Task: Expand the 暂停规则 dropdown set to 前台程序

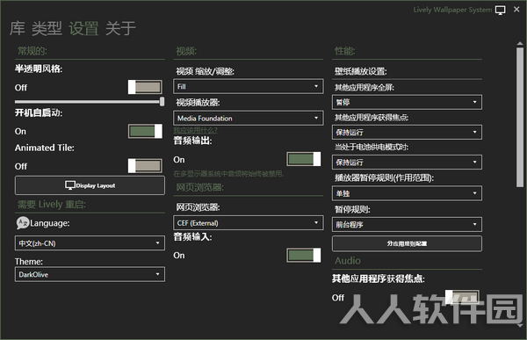Action: (x=407, y=224)
